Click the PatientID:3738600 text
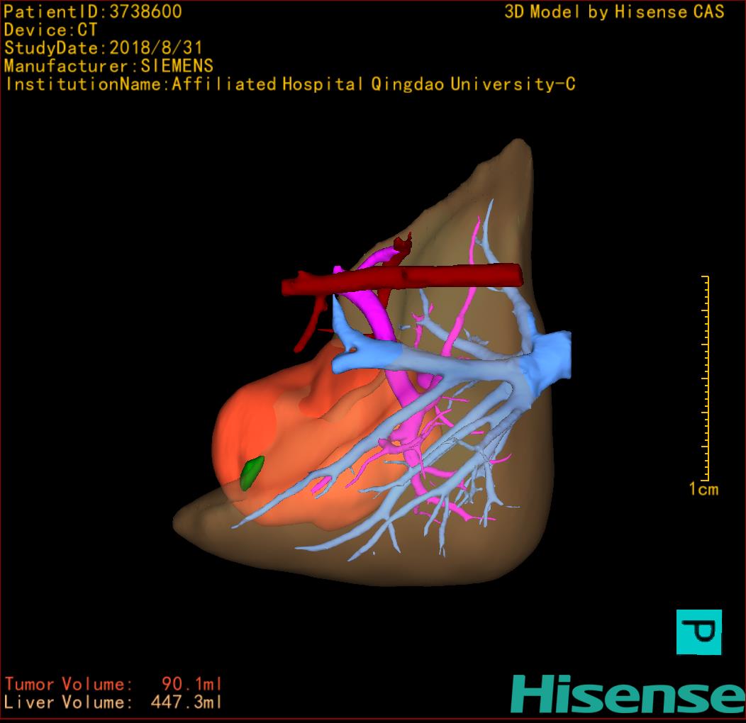This screenshot has height=723, width=746. tap(93, 11)
